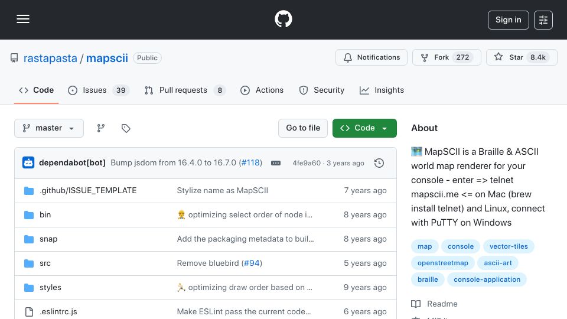
Task: Click folder icon next to styles
Action: (29, 288)
